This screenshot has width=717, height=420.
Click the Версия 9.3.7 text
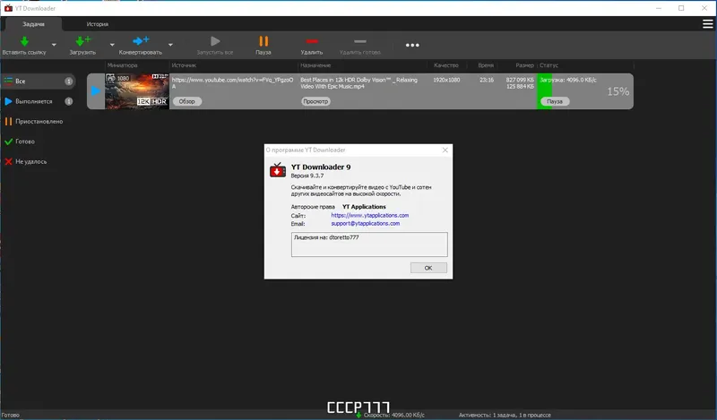click(x=307, y=176)
